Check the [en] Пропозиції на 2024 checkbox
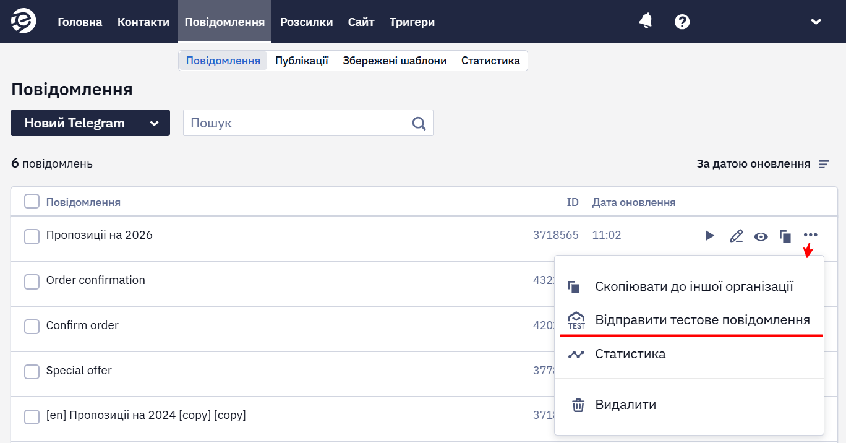846x443 pixels. click(32, 417)
